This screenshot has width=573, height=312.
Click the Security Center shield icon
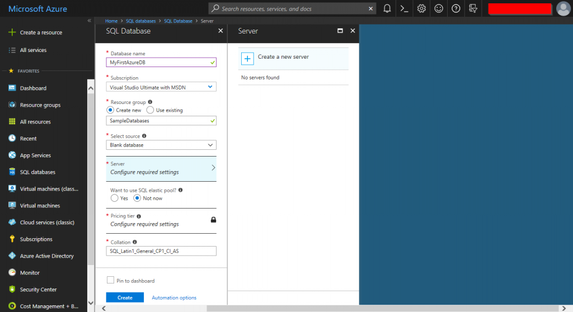12,289
